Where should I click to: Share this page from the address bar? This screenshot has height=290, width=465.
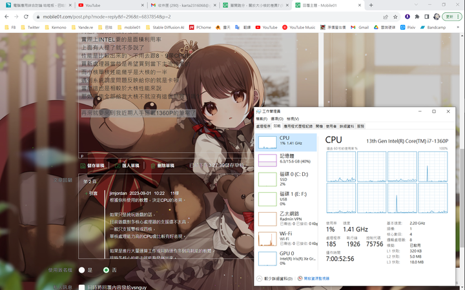pyautogui.click(x=386, y=17)
